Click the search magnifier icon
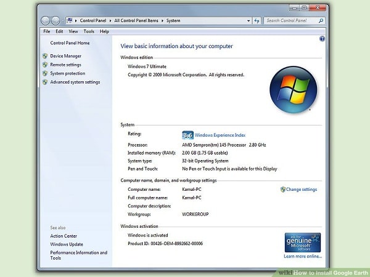 [x=321, y=21]
